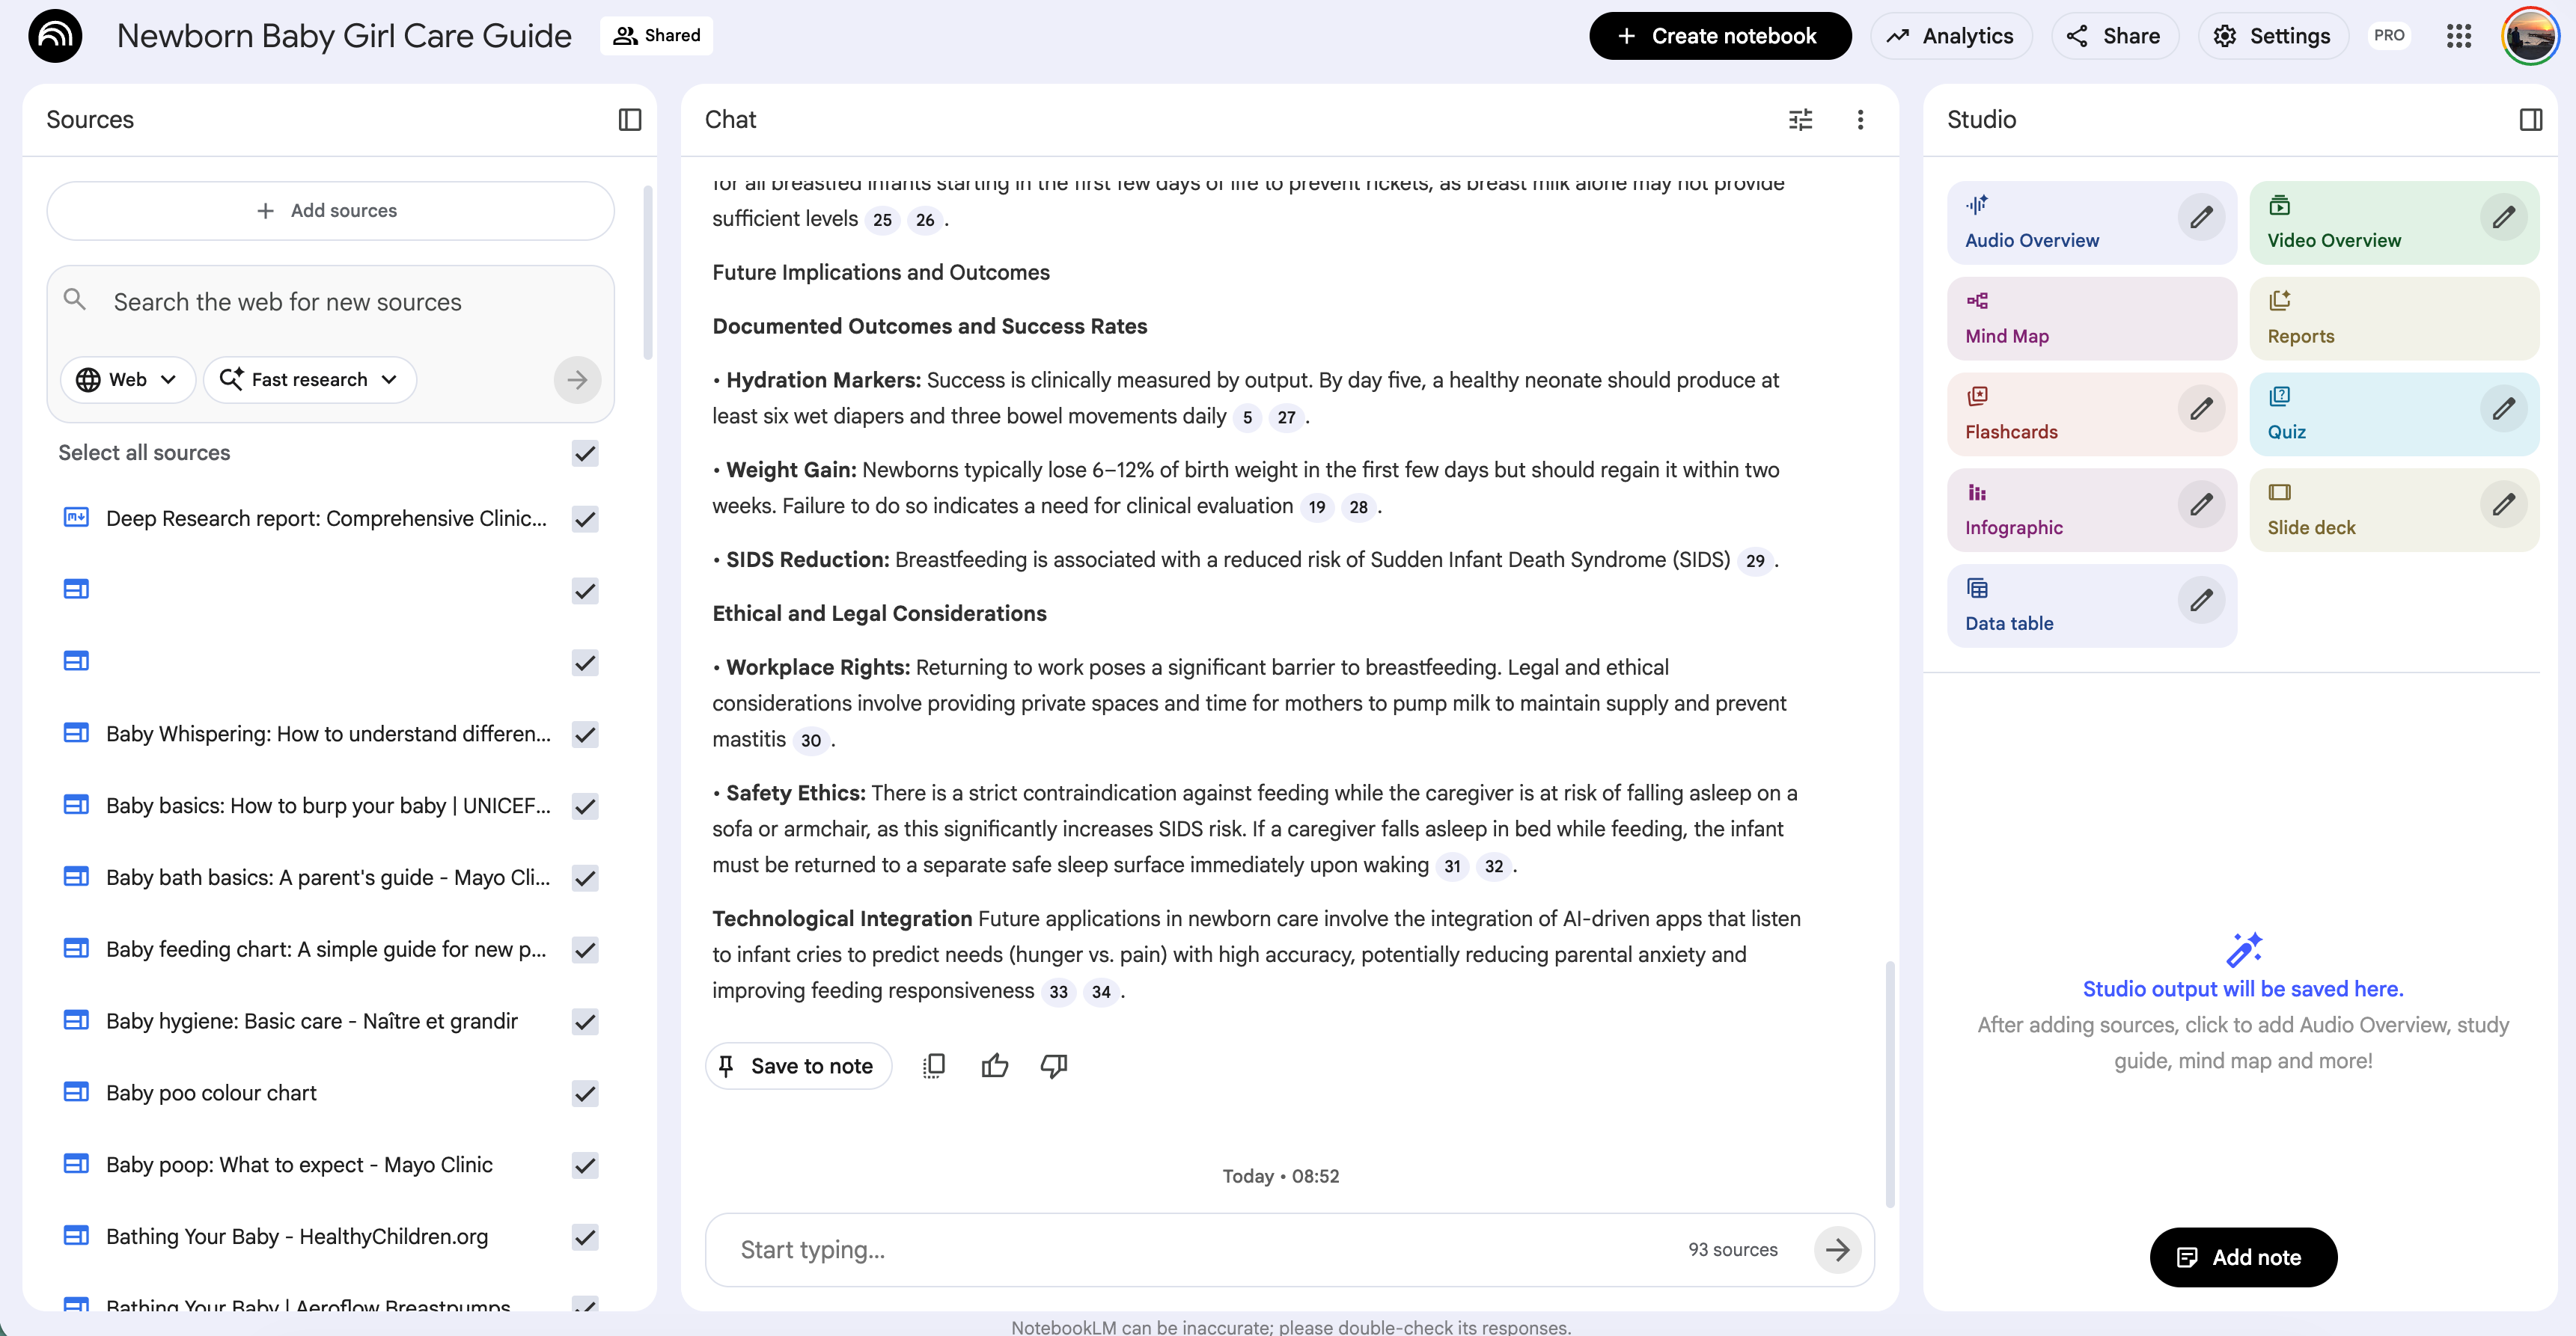Expand the Web source type dropdown
This screenshot has height=1336, width=2576.
pos(128,380)
